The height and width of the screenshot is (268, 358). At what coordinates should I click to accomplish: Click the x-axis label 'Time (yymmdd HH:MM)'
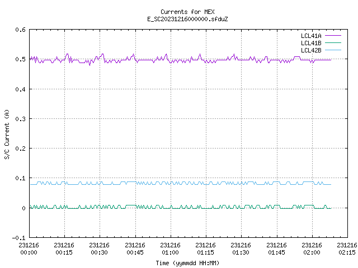[x=187, y=263]
